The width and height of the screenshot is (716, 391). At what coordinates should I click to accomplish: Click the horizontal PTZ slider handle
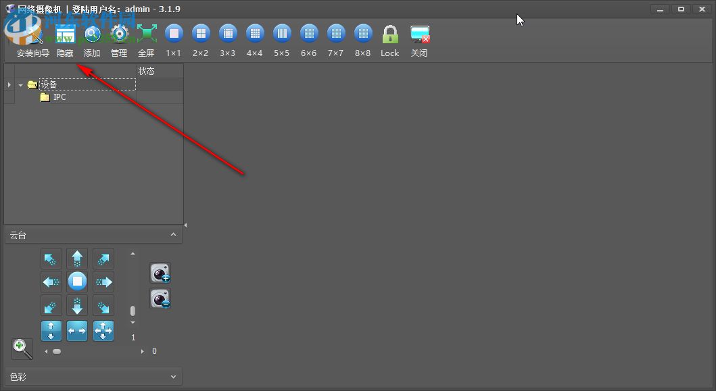pos(57,351)
